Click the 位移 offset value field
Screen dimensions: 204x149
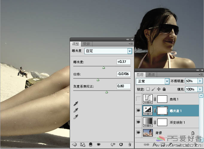pyautogui.click(x=124, y=74)
